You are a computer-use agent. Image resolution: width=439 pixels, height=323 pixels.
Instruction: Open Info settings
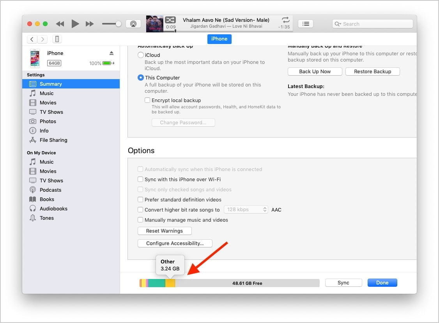click(x=71, y=131)
